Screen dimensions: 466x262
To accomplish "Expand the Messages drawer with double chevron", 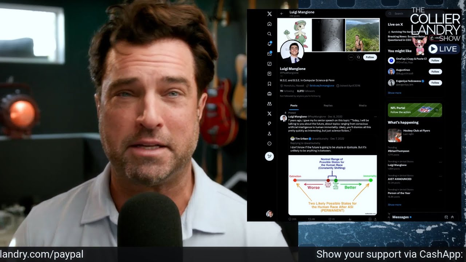I will point(453,217).
